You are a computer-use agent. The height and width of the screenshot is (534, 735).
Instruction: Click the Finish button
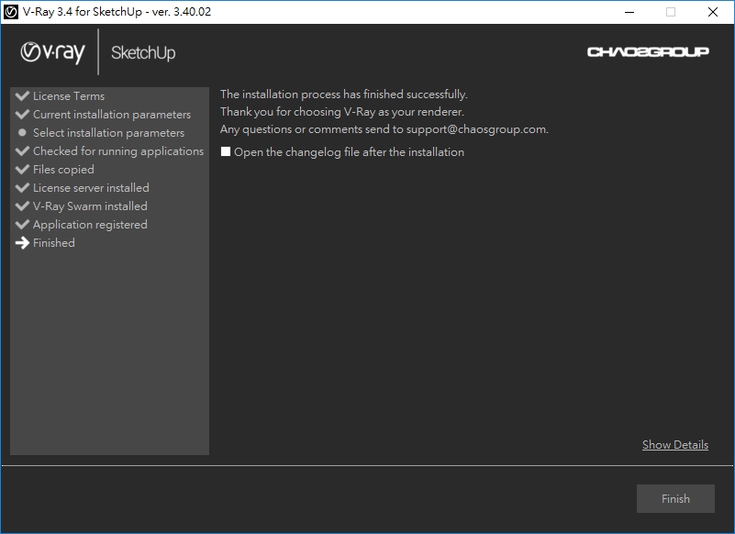pyautogui.click(x=675, y=498)
